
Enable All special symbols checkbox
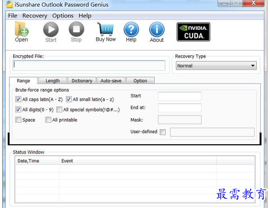(59, 109)
